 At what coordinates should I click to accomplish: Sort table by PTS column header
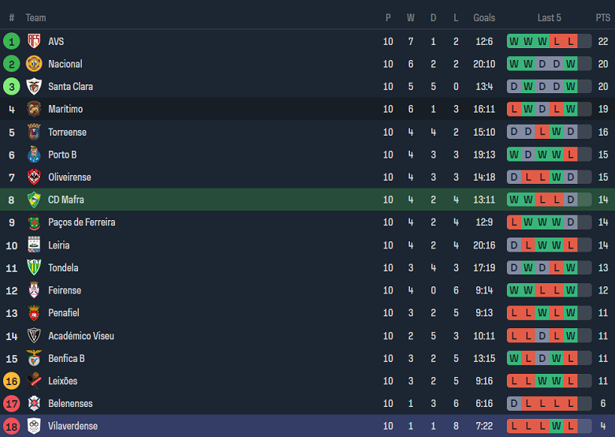click(602, 17)
